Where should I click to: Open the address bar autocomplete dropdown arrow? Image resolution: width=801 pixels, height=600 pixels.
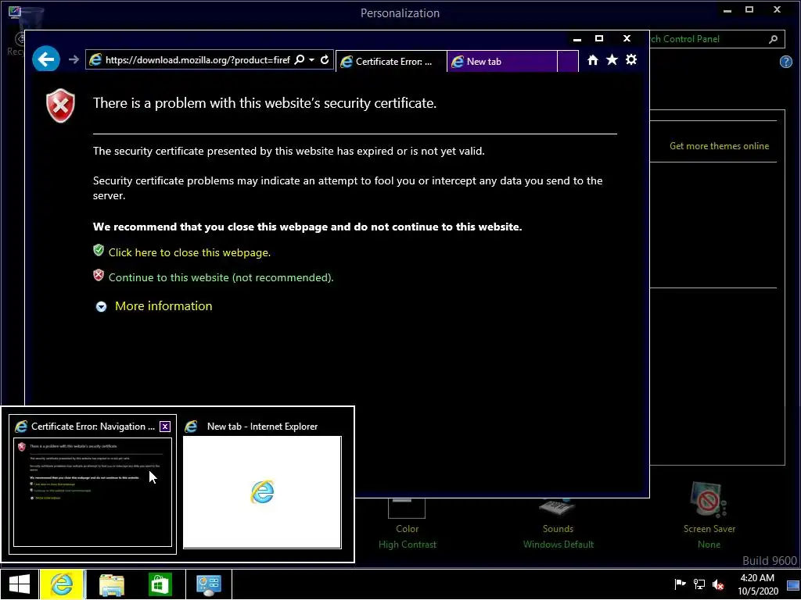click(x=311, y=60)
